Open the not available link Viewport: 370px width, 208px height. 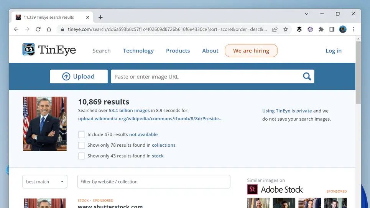143,134
